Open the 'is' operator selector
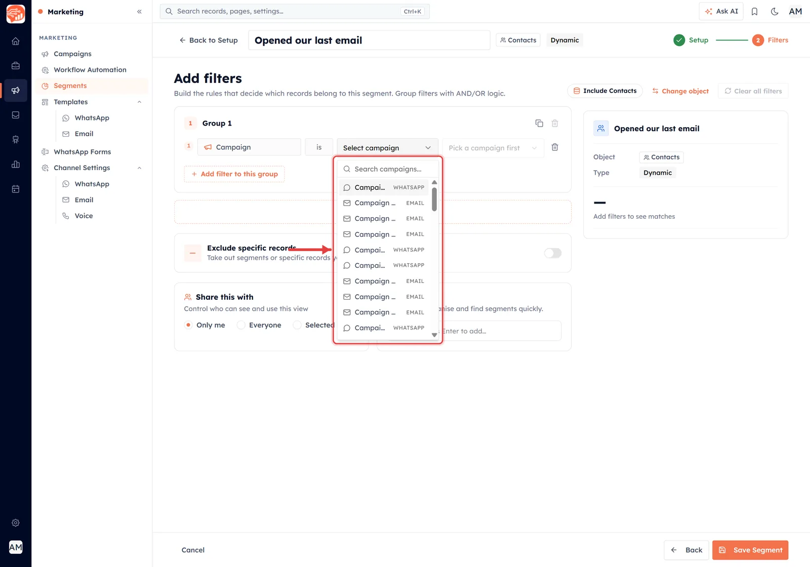 coord(319,147)
